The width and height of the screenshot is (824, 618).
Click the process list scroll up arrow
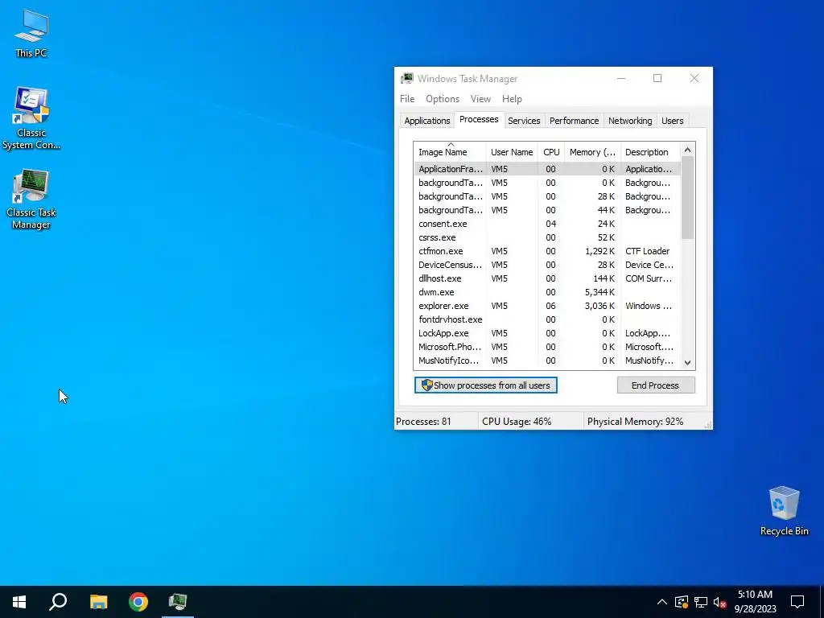687,150
